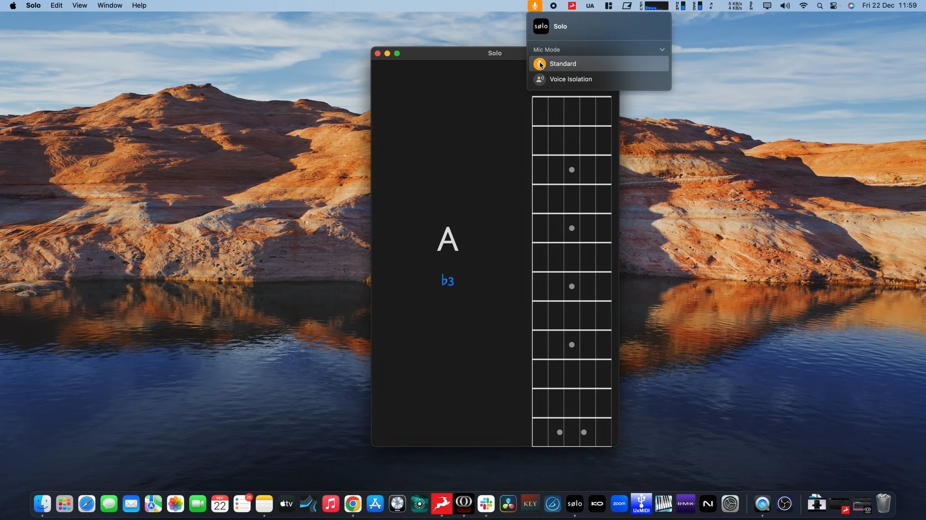Open UxMIDI from the Dock

pos(641,504)
